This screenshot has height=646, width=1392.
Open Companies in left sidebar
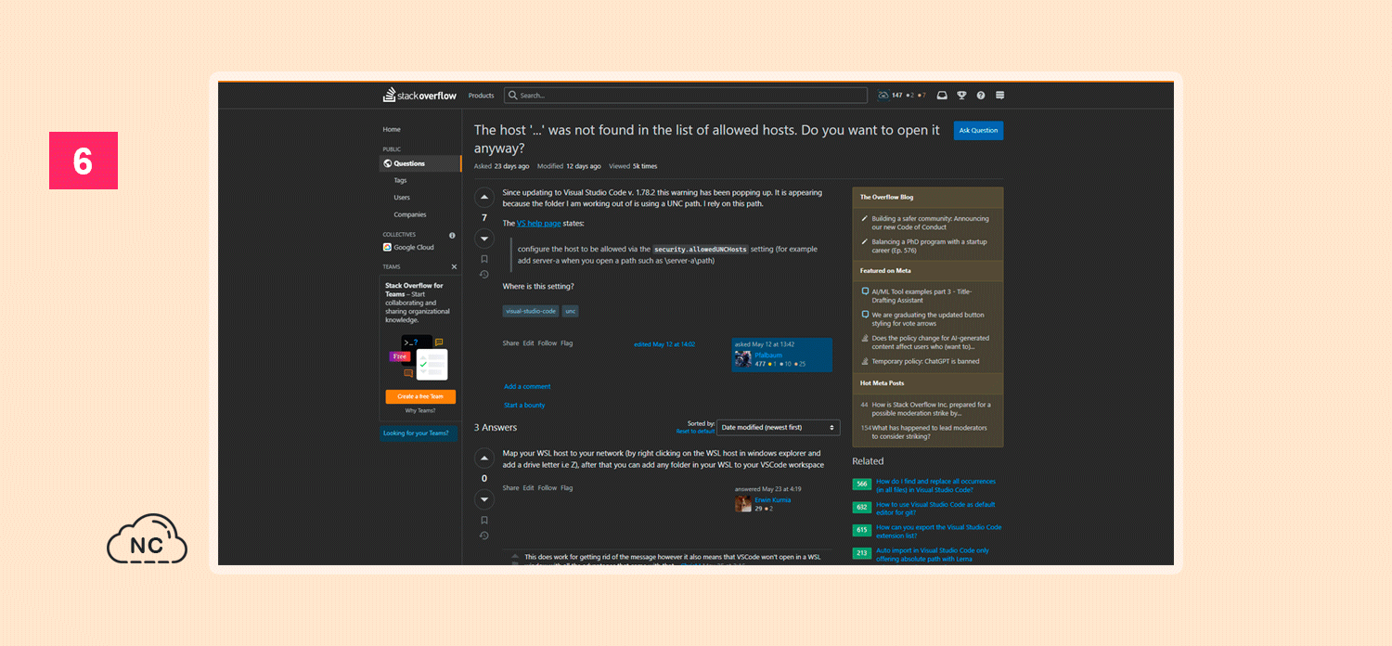tap(410, 214)
